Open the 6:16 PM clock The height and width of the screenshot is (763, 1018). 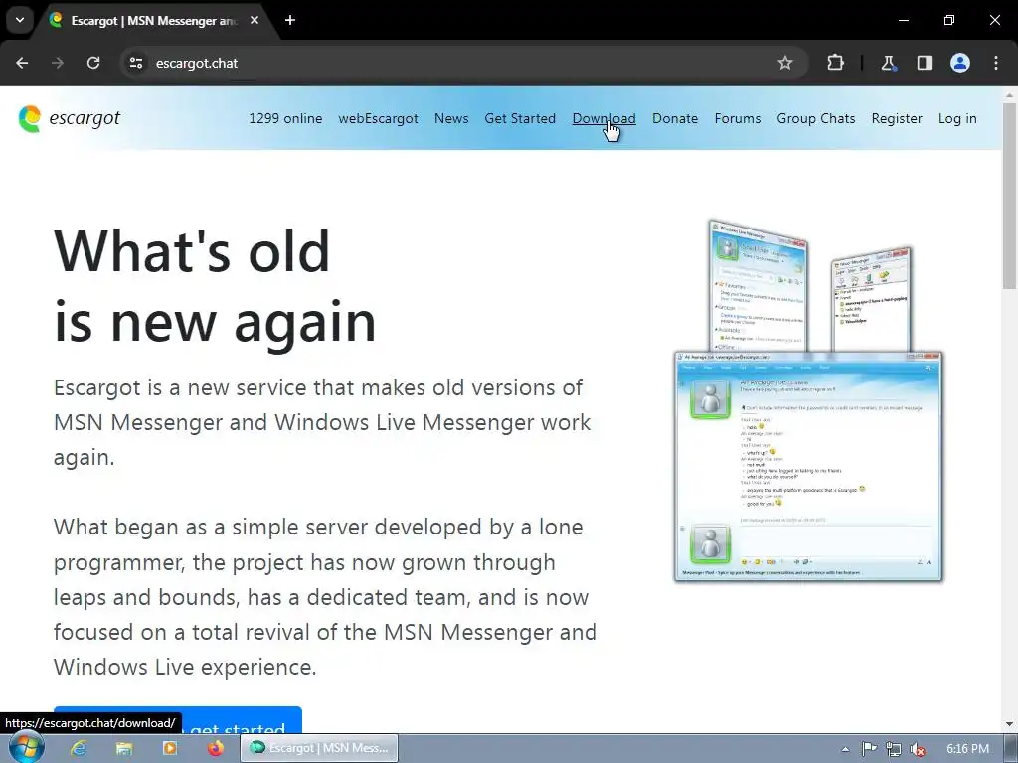tap(967, 749)
